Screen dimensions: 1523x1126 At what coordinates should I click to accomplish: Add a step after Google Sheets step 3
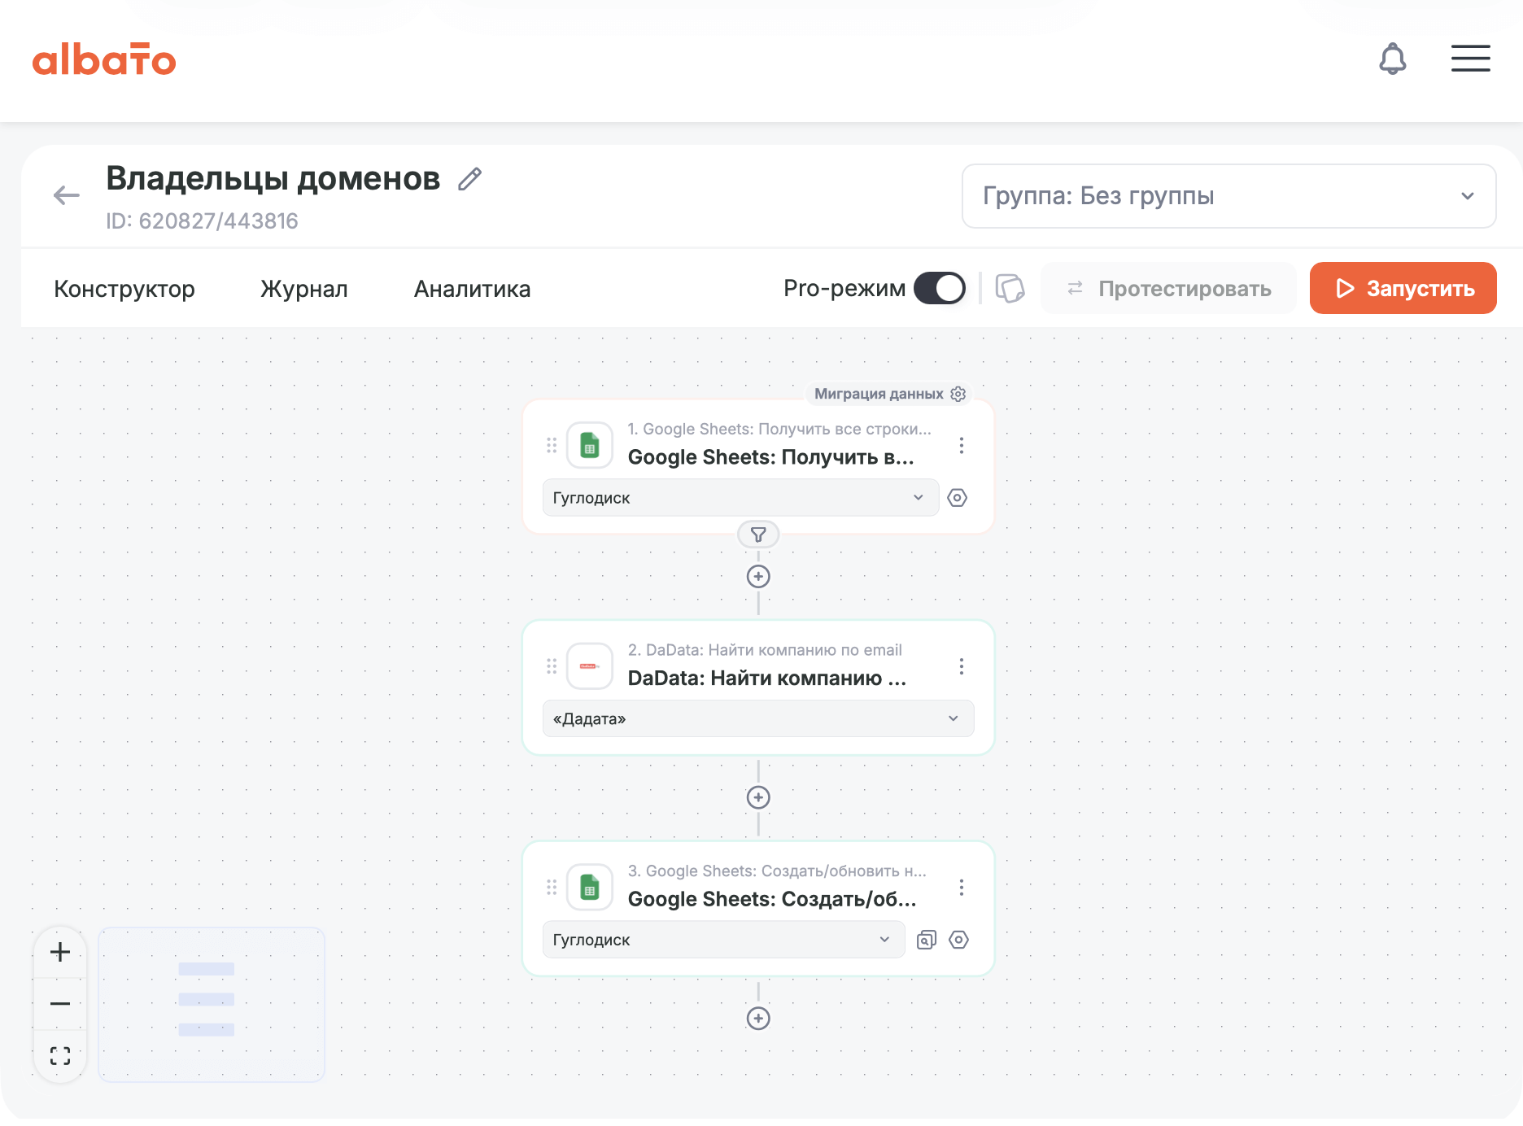click(x=758, y=1019)
